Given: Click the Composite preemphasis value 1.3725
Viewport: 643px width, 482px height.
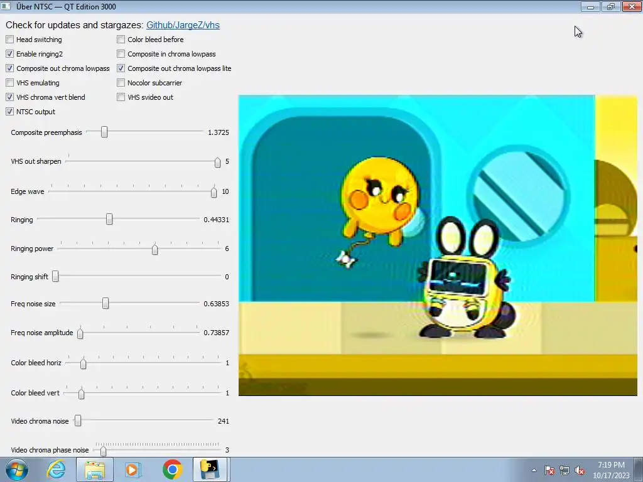Looking at the screenshot, I should coord(219,132).
